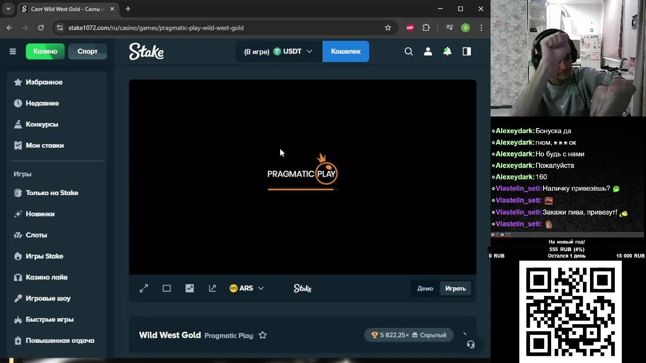The height and width of the screenshot is (363, 646).
Task: Click the streamer webcam feed
Action: pos(568,58)
